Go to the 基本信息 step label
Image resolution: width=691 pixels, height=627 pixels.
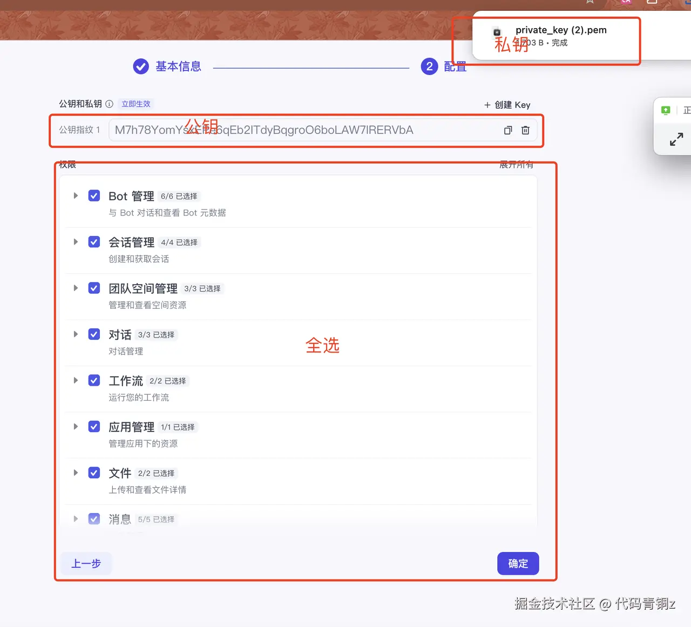pyautogui.click(x=178, y=66)
